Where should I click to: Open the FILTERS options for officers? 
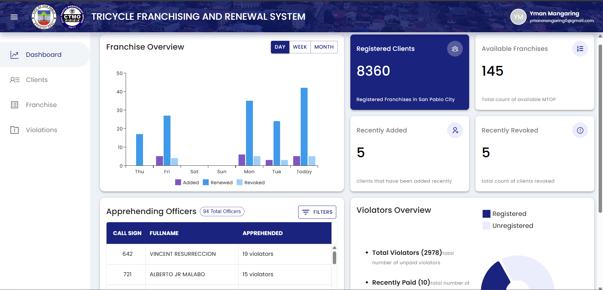point(317,212)
